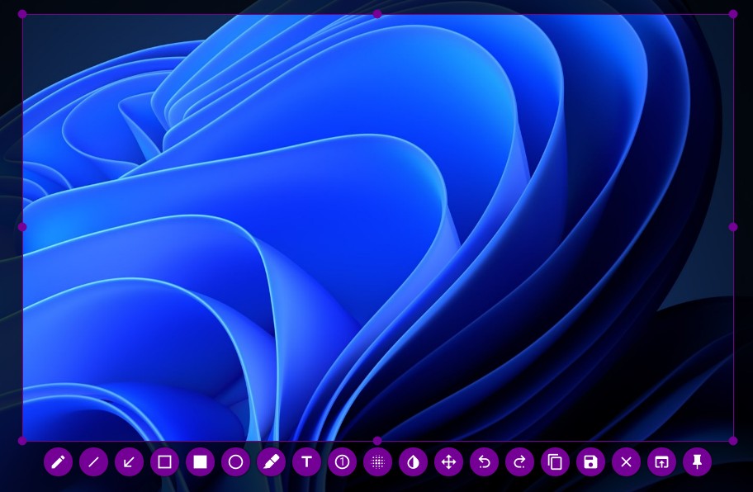Choose the Arrow annotation tool
This screenshot has height=492, width=753.
(129, 461)
